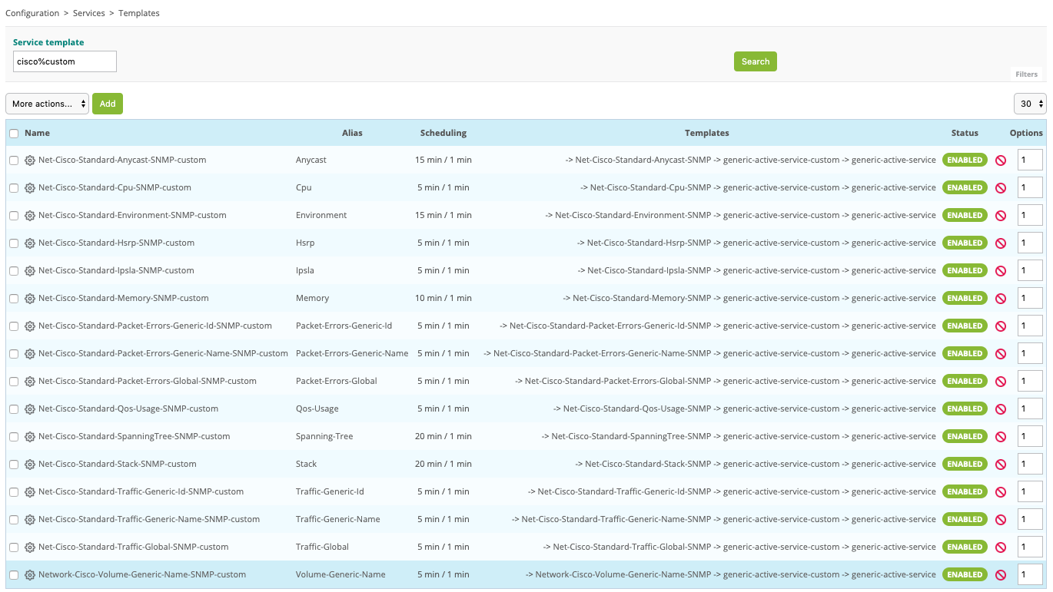Open the Filters tab
The image size is (1053, 592).
coord(1027,74)
